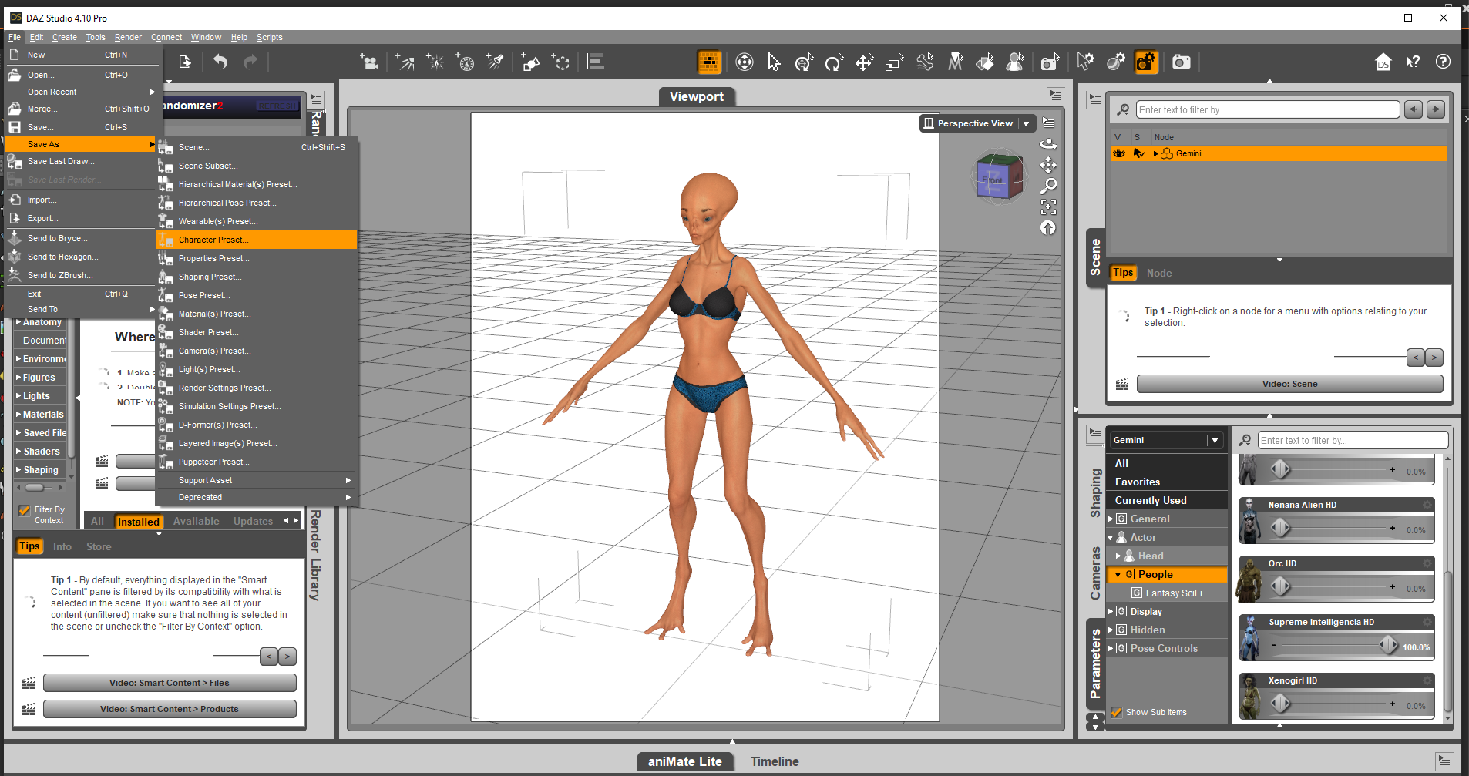Toggle the Filter By Context checkbox
Image resolution: width=1469 pixels, height=776 pixels.
tap(25, 510)
